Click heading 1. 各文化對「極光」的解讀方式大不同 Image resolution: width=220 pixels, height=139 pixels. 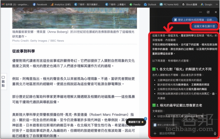[x=182, y=69]
